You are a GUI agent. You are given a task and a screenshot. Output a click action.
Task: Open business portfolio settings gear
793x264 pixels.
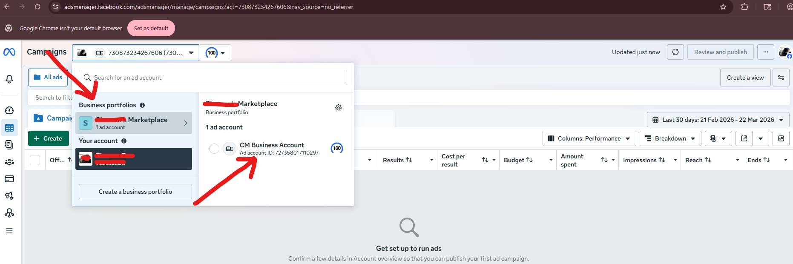pos(339,108)
